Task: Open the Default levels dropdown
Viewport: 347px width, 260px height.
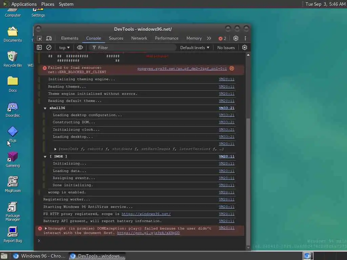Action: (x=195, y=47)
